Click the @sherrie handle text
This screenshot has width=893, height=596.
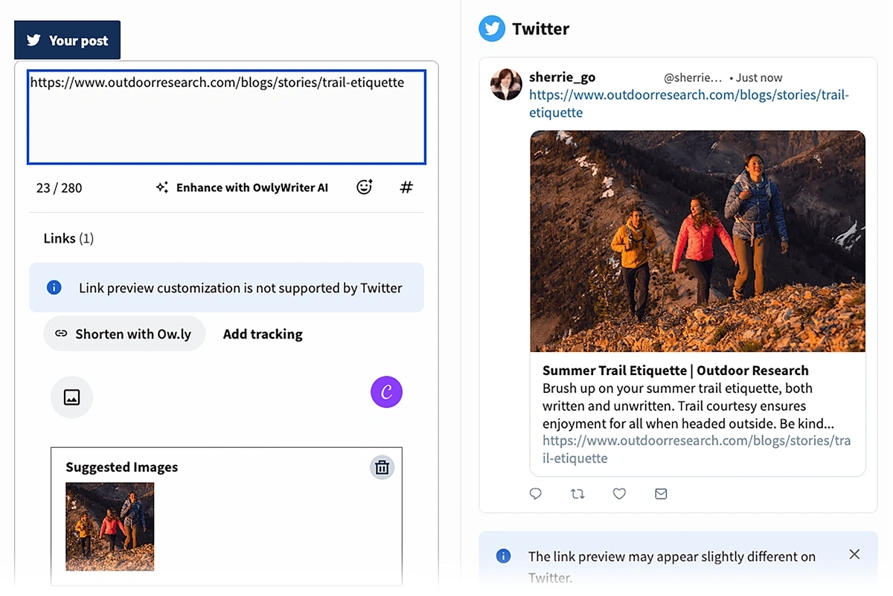point(693,77)
